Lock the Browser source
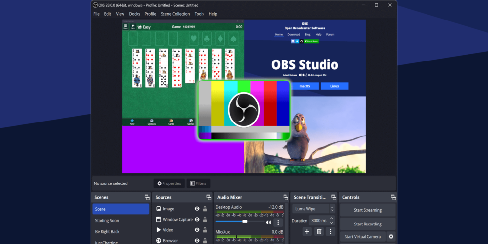The height and width of the screenshot is (244, 488). click(x=205, y=241)
